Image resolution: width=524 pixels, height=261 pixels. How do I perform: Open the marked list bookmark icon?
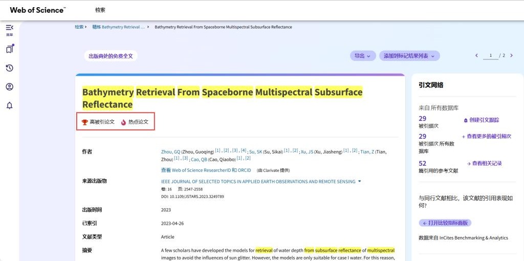[x=9, y=49]
